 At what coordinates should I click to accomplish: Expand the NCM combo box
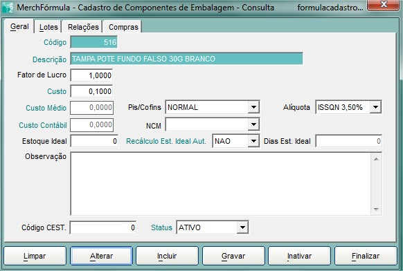[x=253, y=124]
